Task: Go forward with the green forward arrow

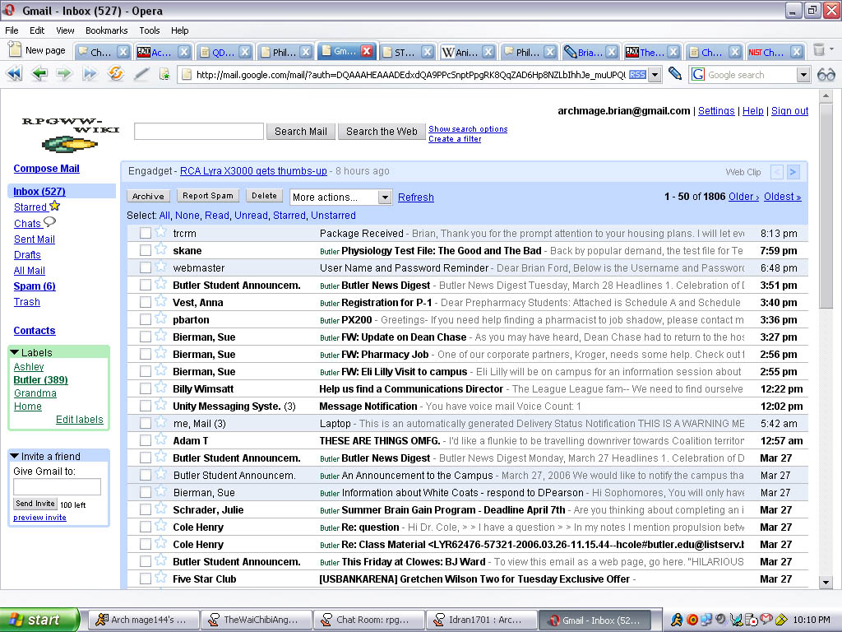Action: coord(64,73)
